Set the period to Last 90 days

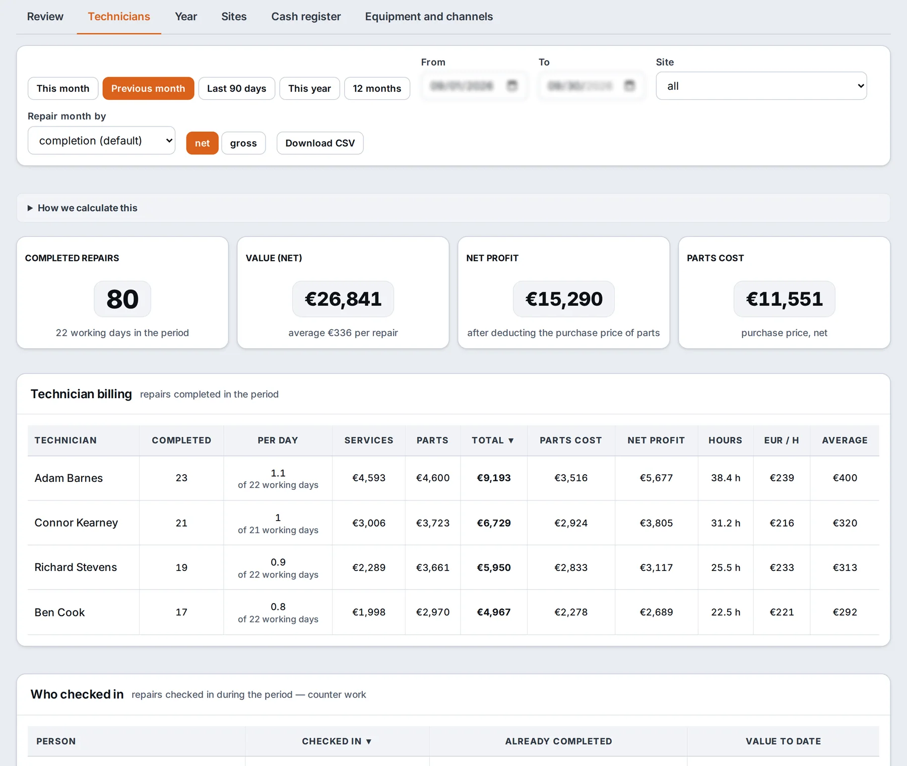237,88
